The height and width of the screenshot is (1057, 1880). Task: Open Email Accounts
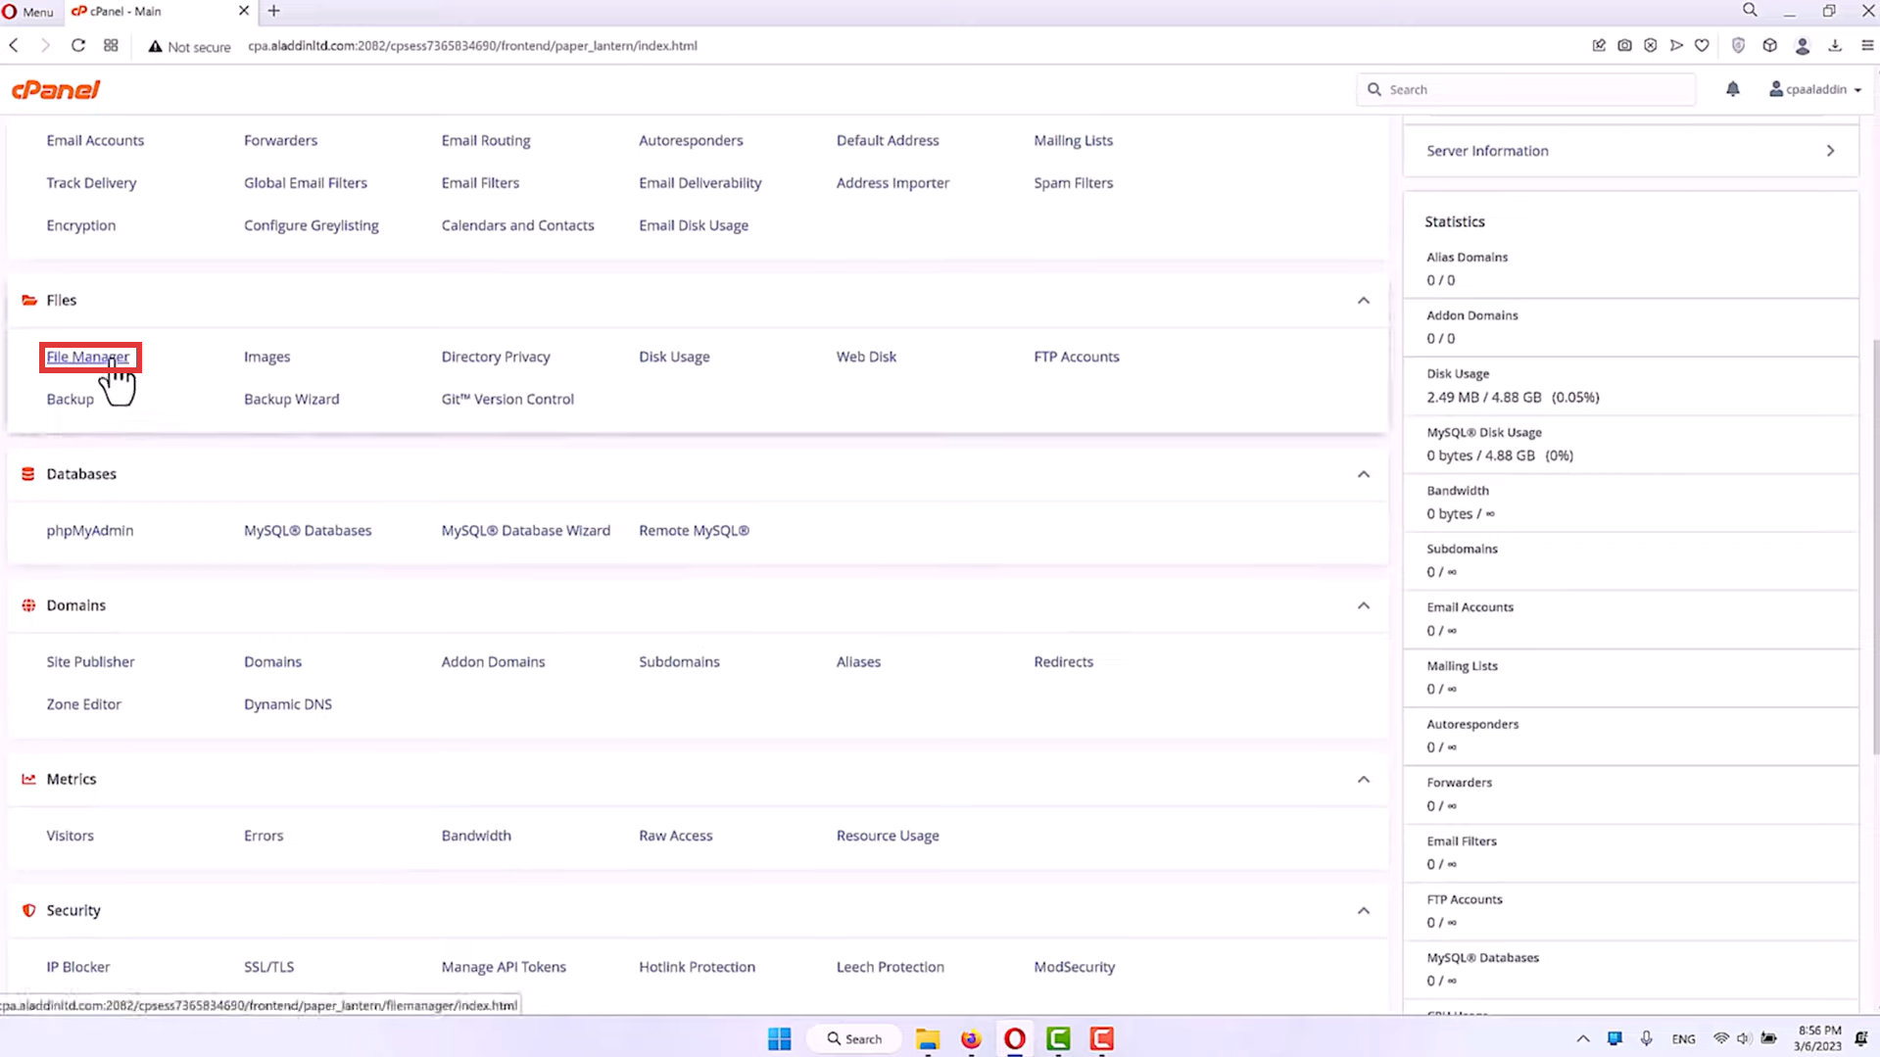click(x=95, y=141)
